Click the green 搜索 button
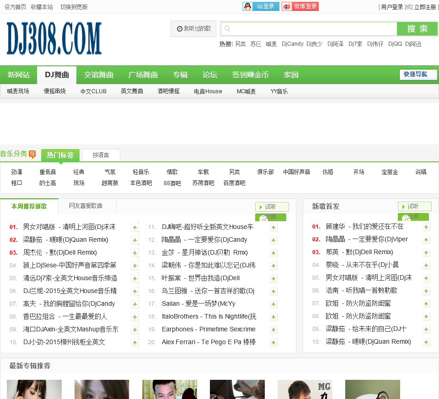Image resolution: width=439 pixels, height=399 pixels. 417,28
